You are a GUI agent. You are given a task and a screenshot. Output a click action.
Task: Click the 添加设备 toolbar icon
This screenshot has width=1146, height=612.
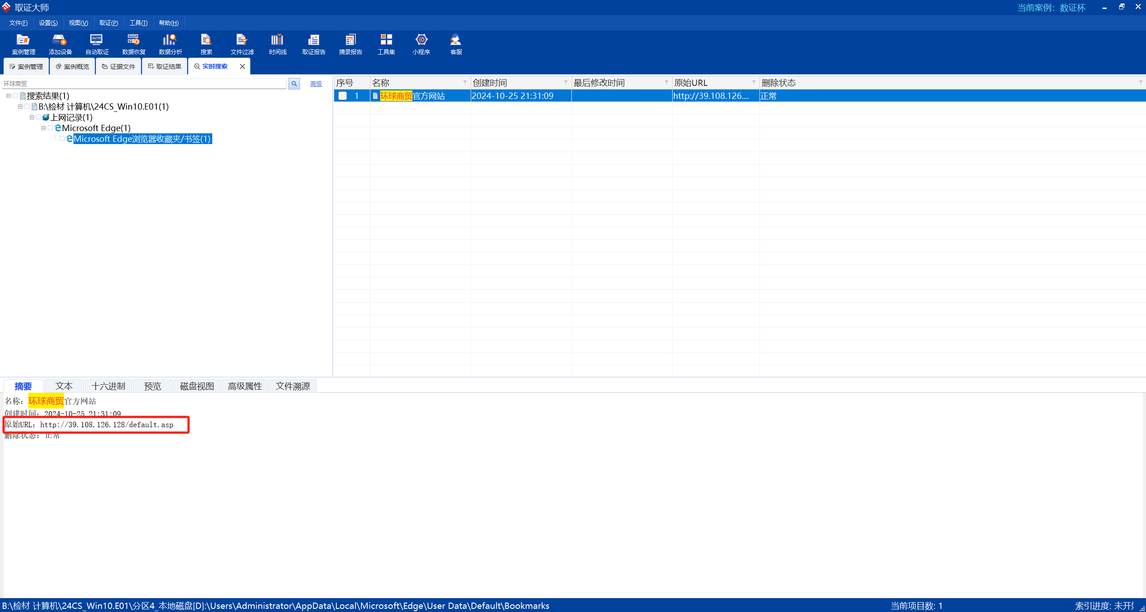pyautogui.click(x=60, y=44)
